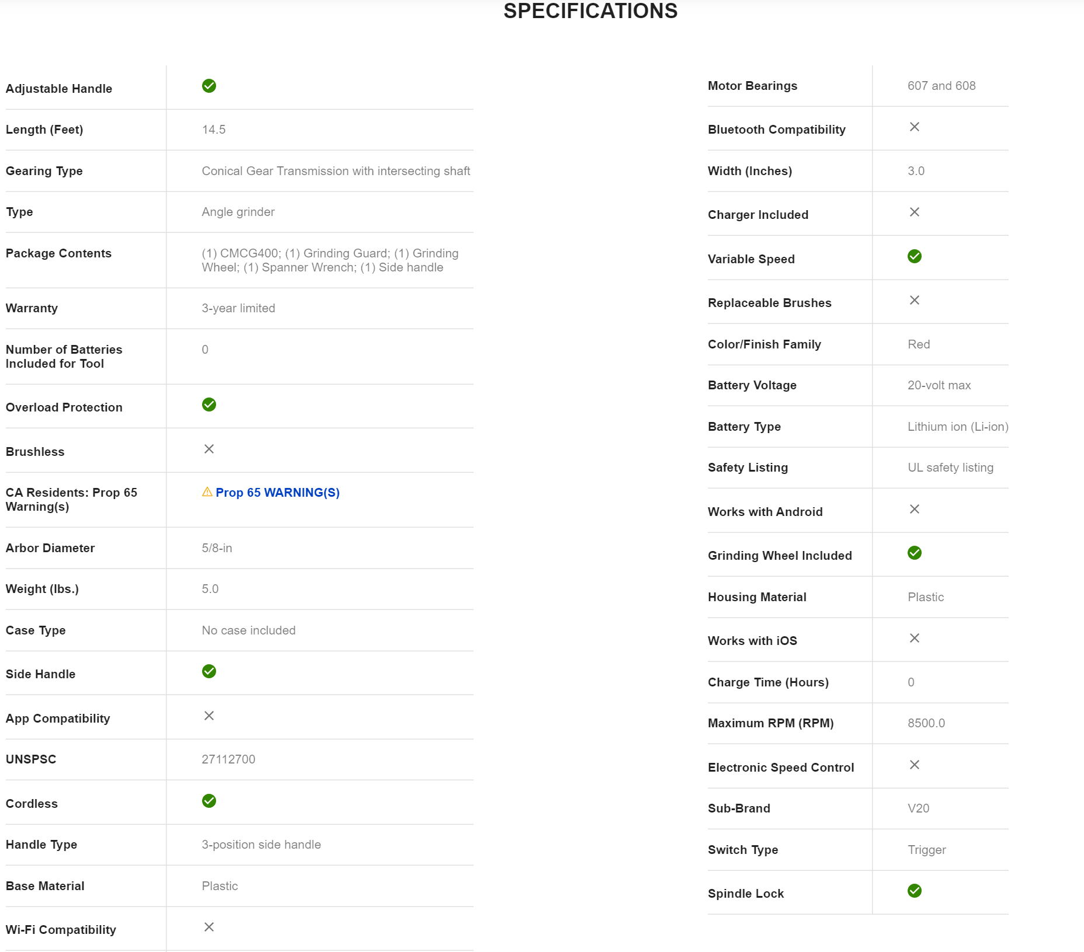The image size is (1084, 952).
Task: Click the X icon beside Replaceable Brushes
Action: [915, 300]
